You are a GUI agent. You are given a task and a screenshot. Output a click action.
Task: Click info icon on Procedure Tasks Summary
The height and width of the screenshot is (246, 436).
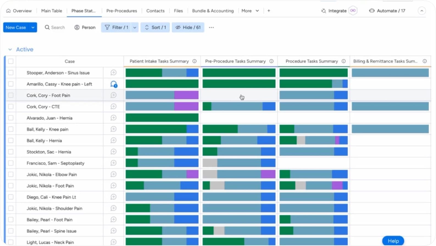[344, 61]
